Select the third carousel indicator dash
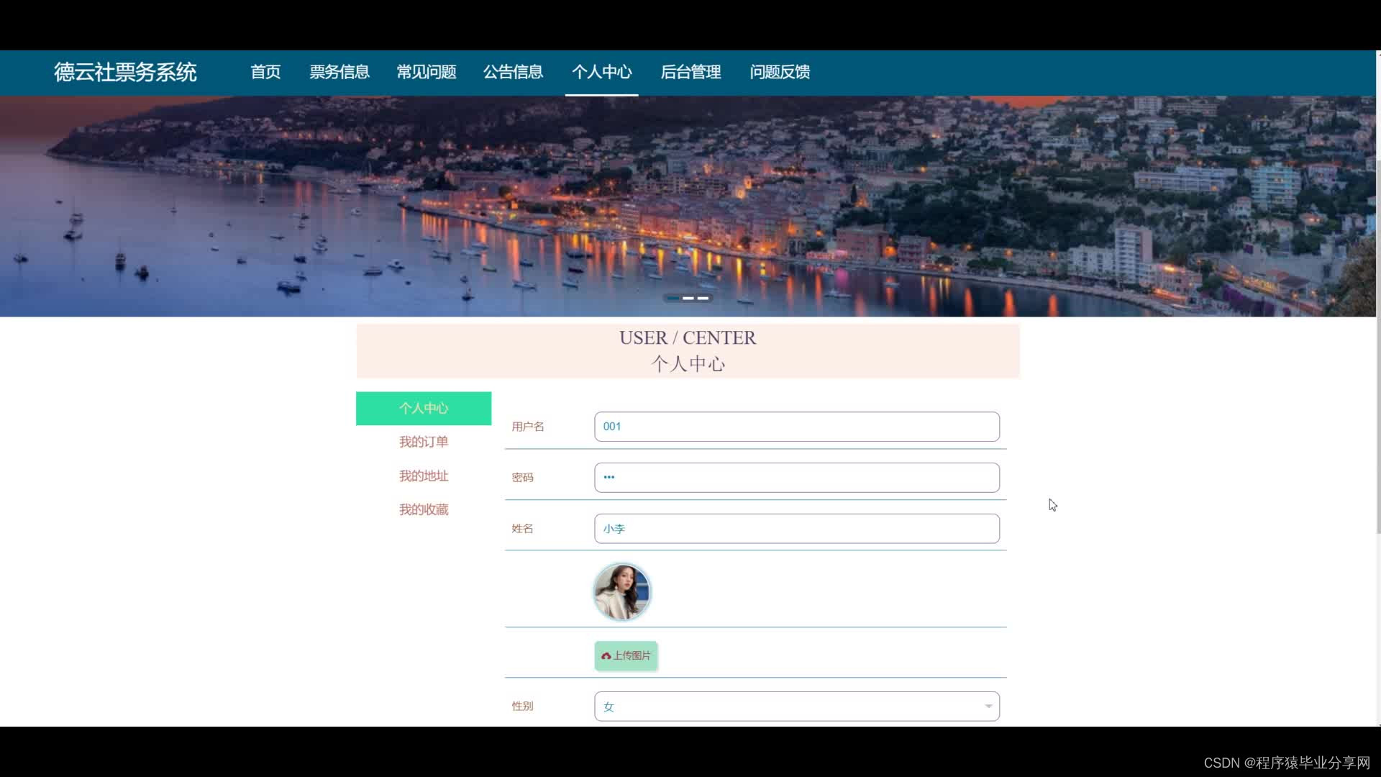The image size is (1381, 777). point(703,298)
